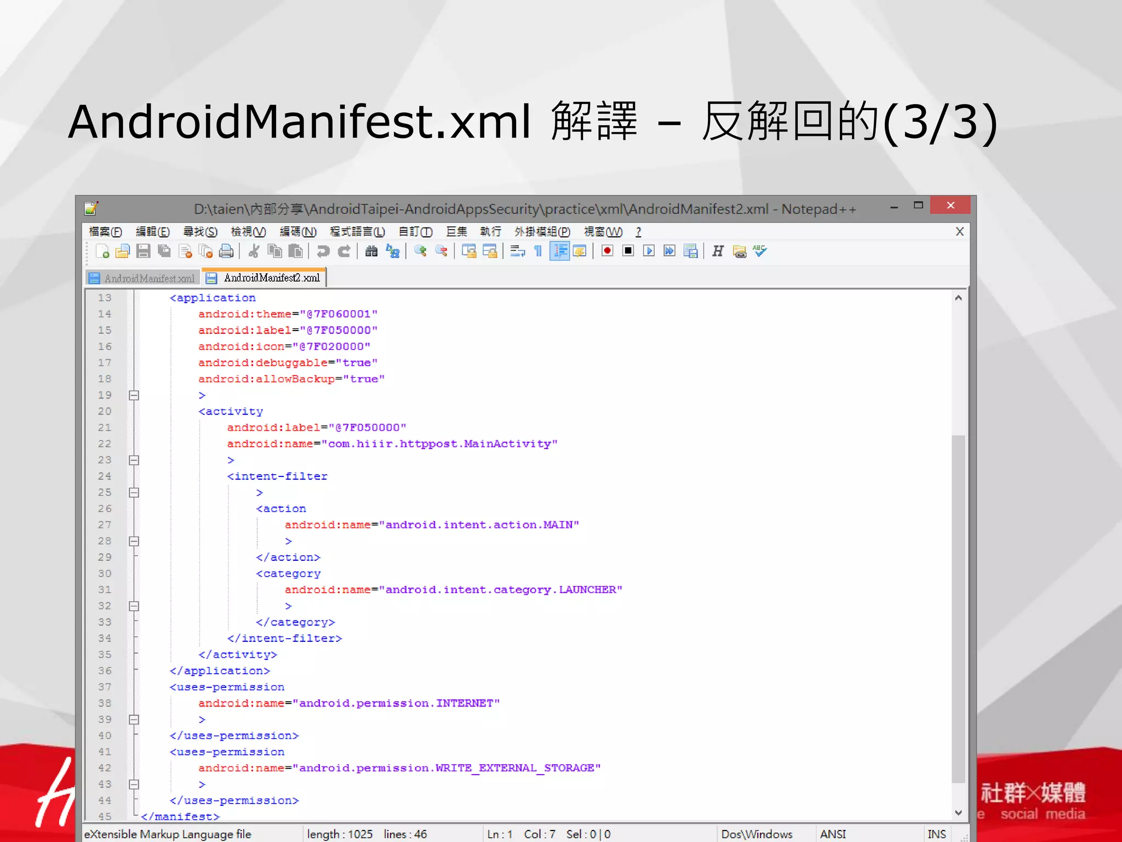Collapse the activity fold at line 23
1122x842 pixels.
click(x=134, y=460)
